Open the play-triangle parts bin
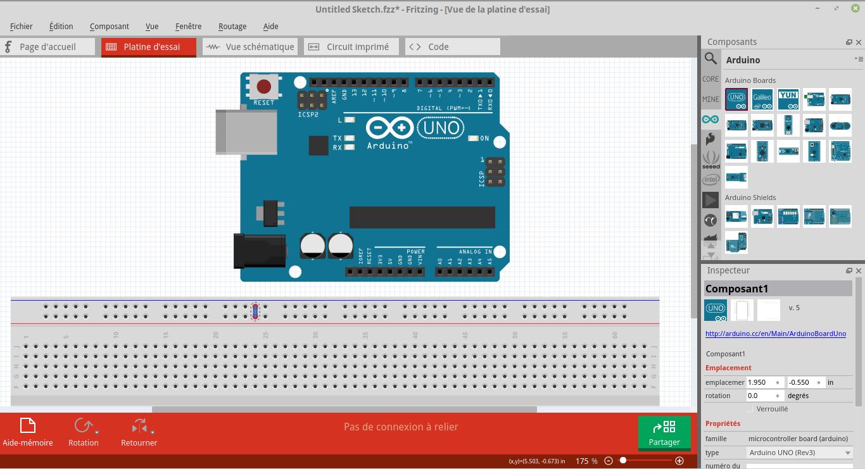865x469 pixels. coord(710,200)
